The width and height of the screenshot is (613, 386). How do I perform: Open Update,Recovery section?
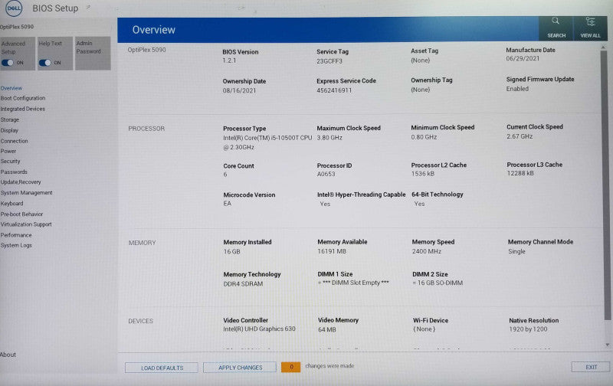[x=21, y=182]
